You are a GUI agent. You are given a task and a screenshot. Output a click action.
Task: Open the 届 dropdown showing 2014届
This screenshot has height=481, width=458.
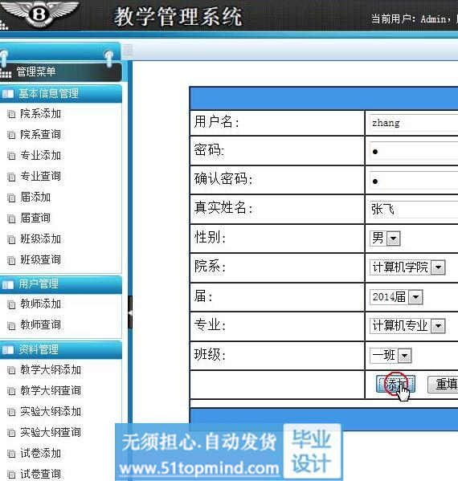[396, 296]
